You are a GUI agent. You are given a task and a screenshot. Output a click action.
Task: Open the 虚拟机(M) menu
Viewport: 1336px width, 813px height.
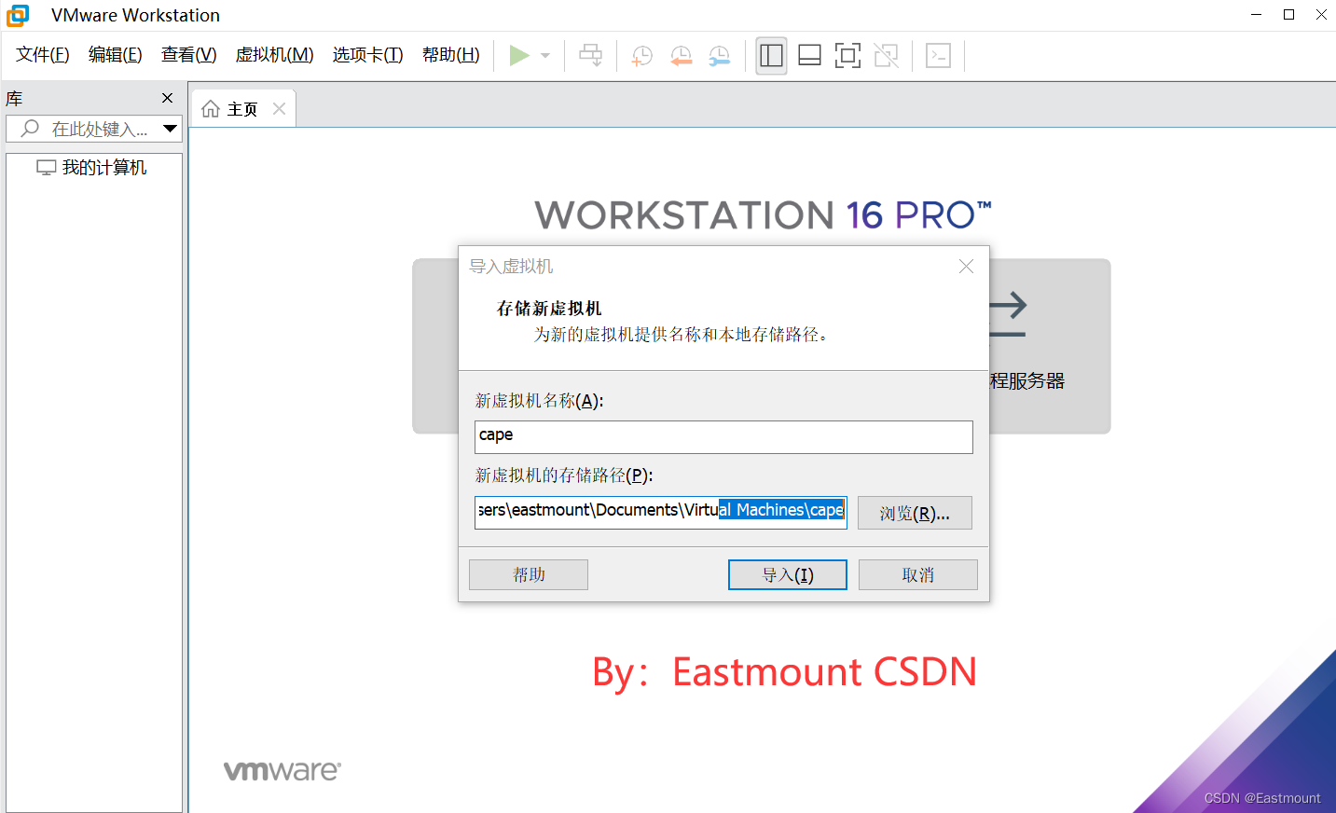point(275,55)
